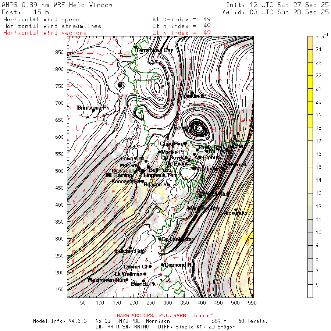Click the colorbar value 6 label

317,285
